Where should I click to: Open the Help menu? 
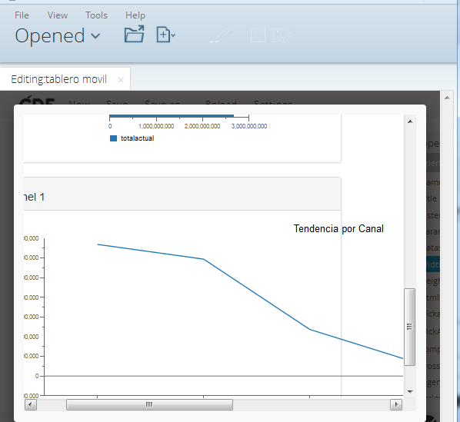coord(135,15)
